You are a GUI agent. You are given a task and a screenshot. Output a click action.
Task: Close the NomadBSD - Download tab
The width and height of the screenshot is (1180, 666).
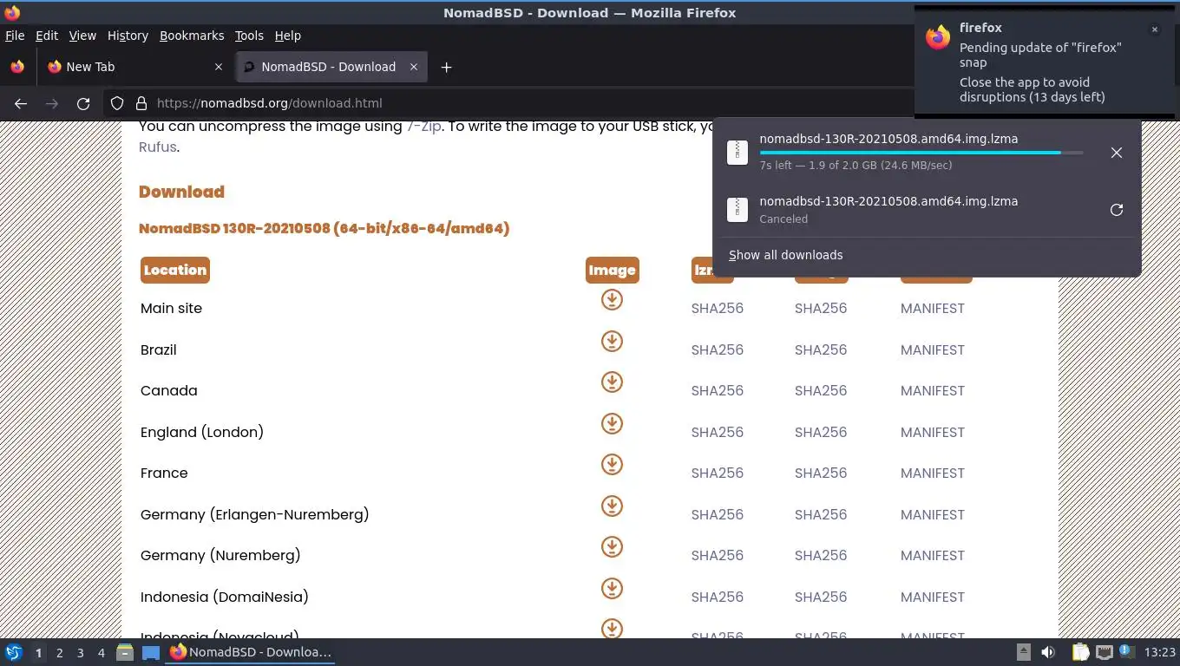pos(414,67)
